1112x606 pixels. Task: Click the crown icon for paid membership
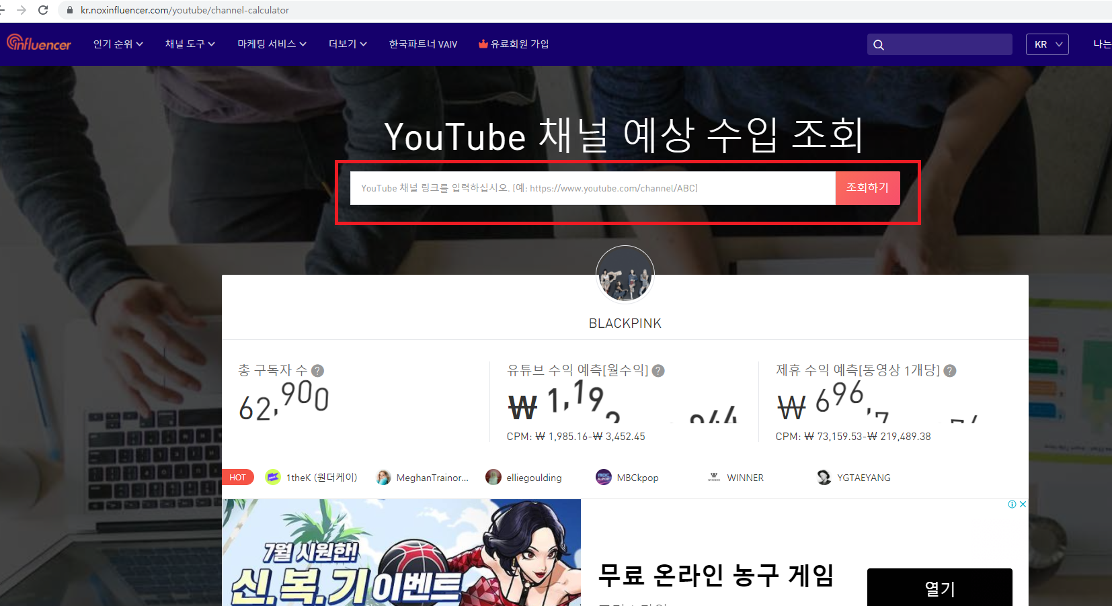[x=483, y=44]
